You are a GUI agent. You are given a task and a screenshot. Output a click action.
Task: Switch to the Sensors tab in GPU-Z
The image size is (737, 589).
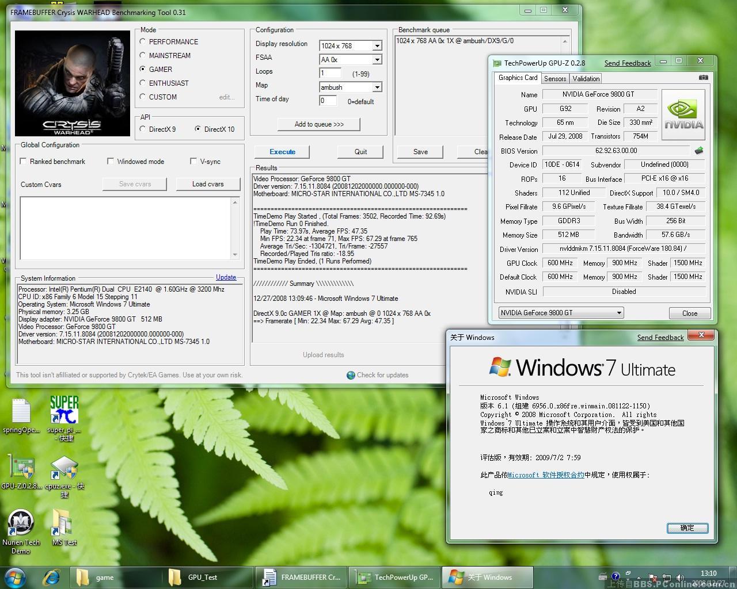[554, 79]
